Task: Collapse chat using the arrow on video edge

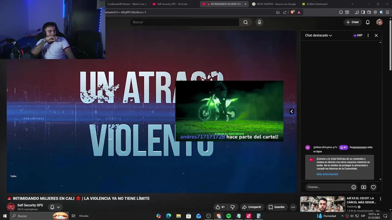Action: tap(292, 112)
